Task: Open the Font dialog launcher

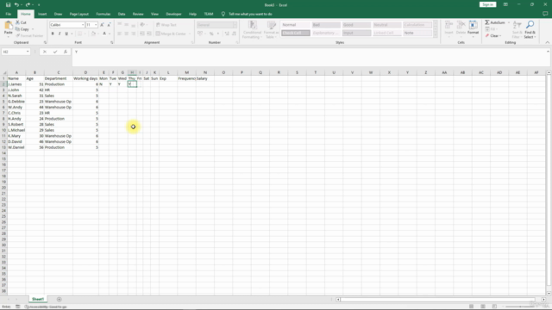Action: coord(112,42)
